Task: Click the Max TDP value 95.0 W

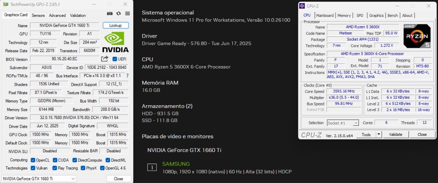Action: pyautogui.click(x=392, y=33)
